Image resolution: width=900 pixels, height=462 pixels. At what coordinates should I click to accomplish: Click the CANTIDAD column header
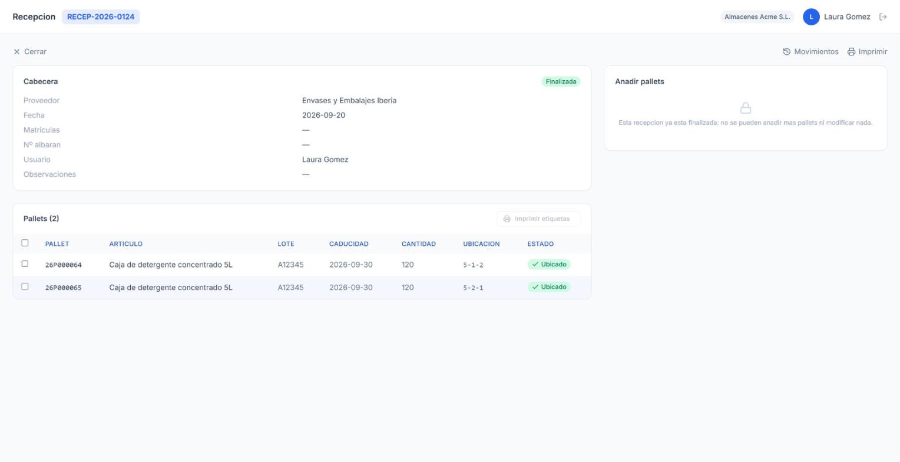tap(419, 244)
